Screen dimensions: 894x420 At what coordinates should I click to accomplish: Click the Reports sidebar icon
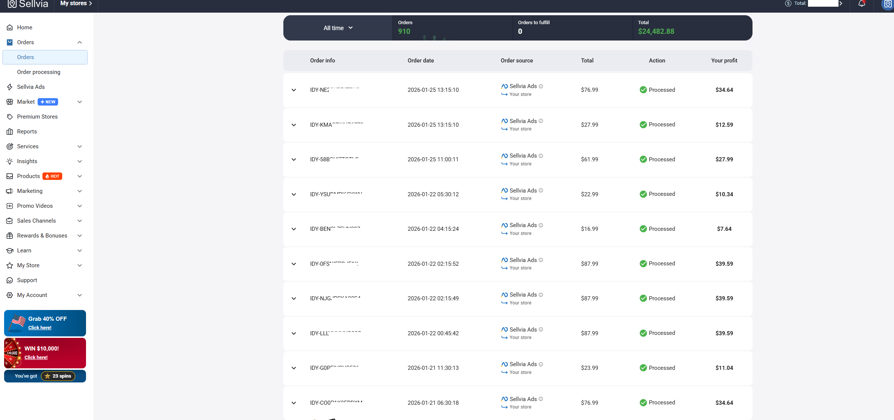click(x=10, y=132)
